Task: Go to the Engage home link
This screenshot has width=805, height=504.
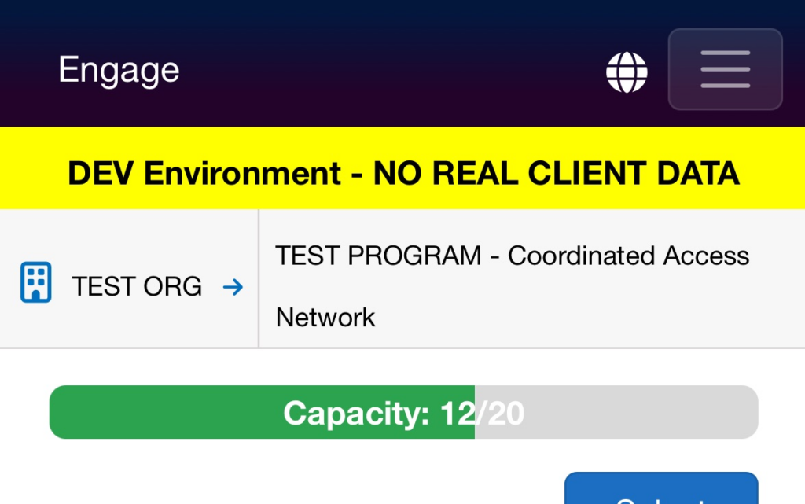Action: (x=119, y=71)
